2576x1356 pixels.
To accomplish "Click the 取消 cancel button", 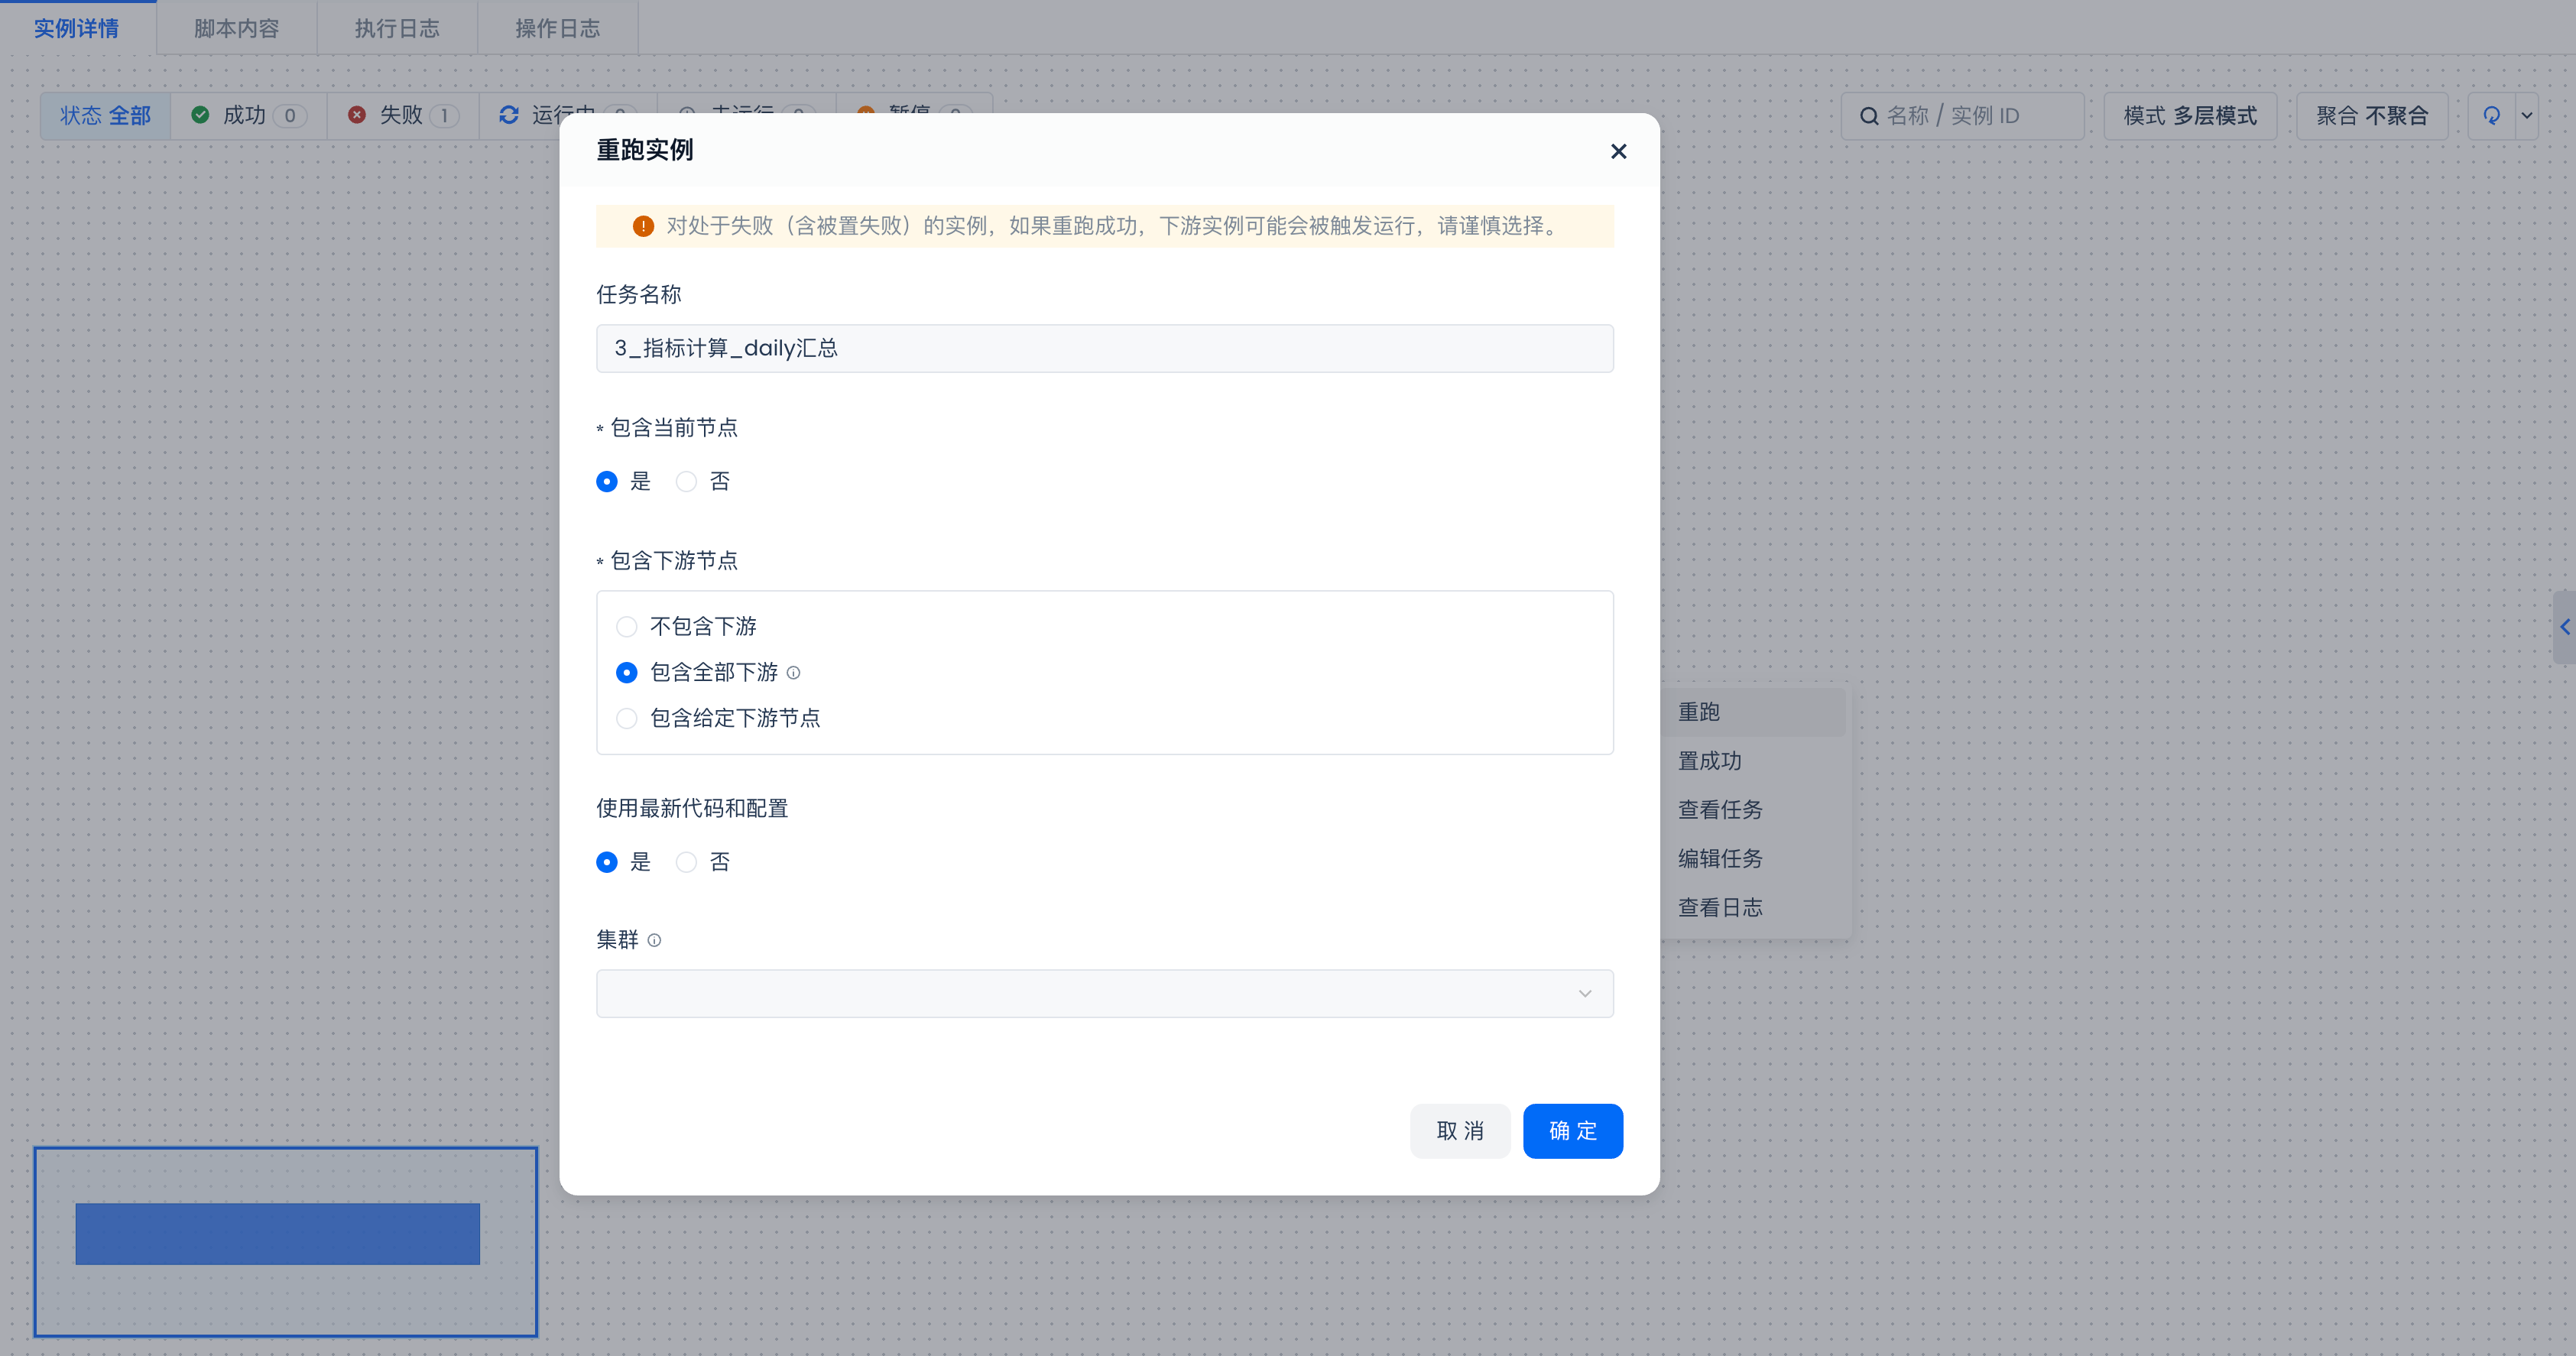I will [x=1459, y=1131].
